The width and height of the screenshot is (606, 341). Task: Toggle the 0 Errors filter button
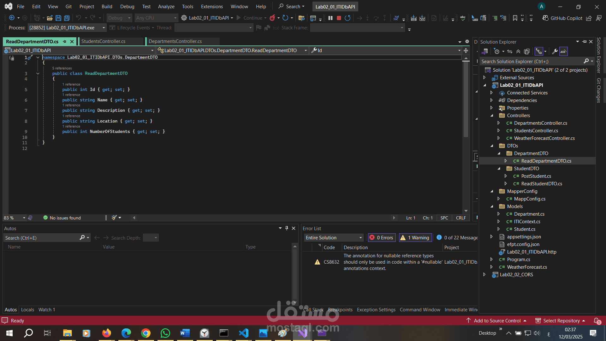click(x=381, y=238)
